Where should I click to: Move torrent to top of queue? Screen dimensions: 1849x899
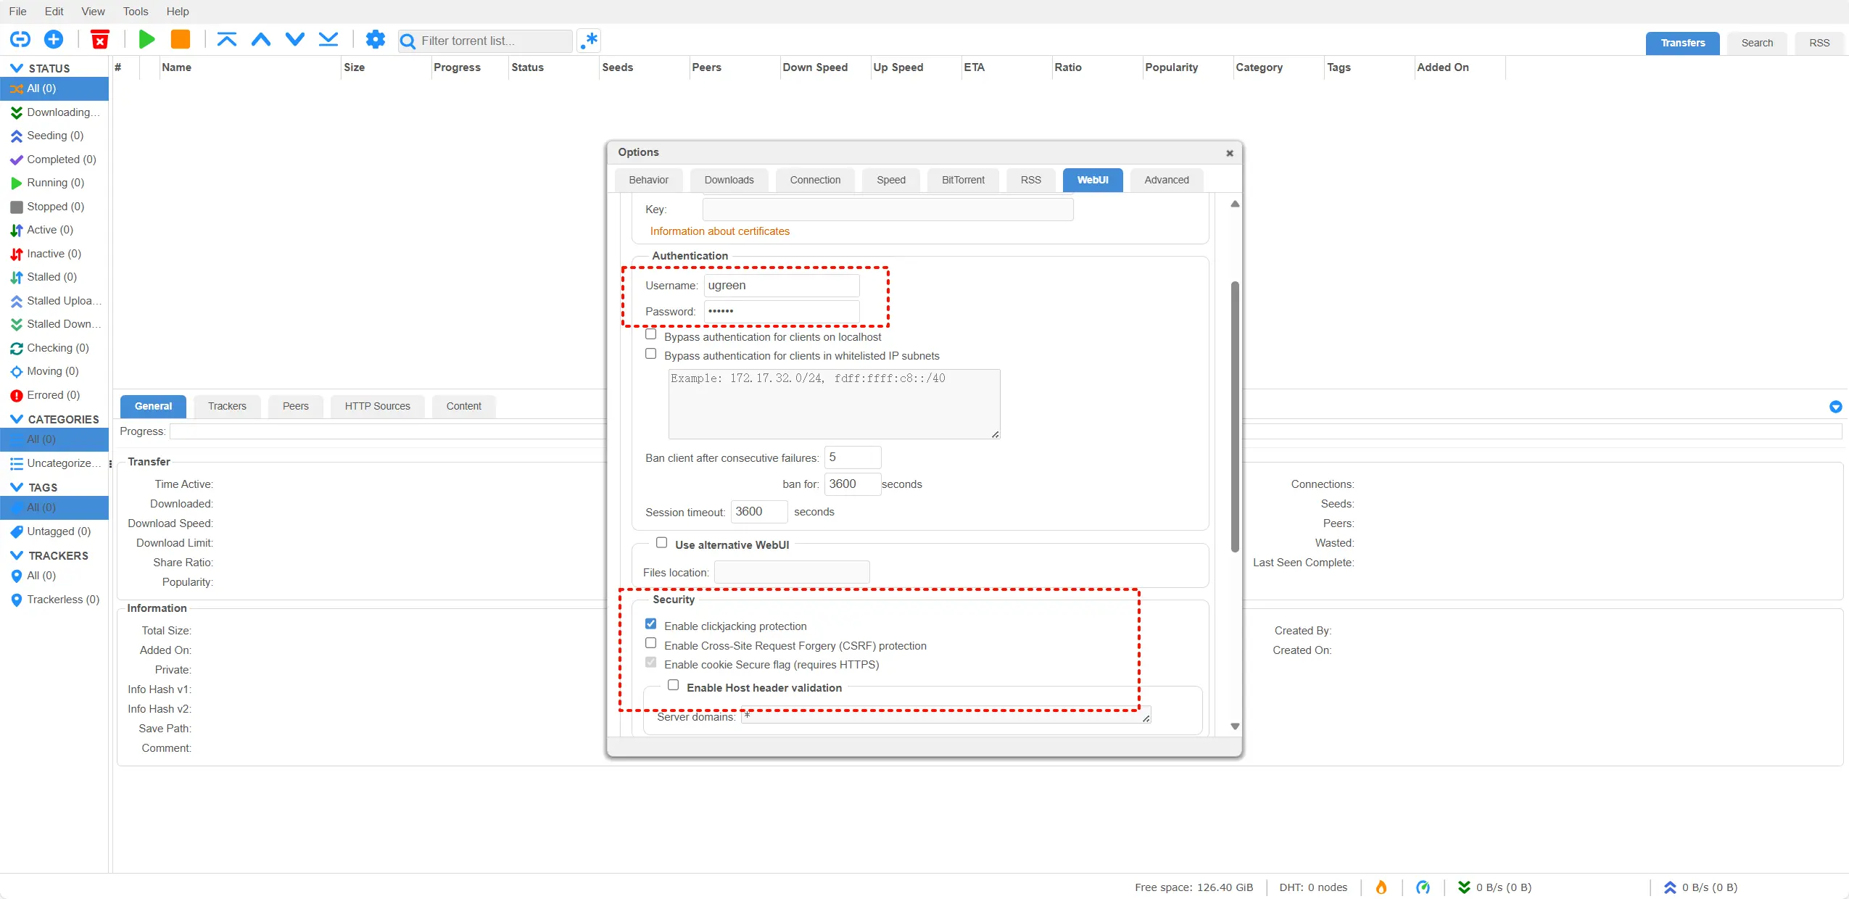tap(227, 39)
